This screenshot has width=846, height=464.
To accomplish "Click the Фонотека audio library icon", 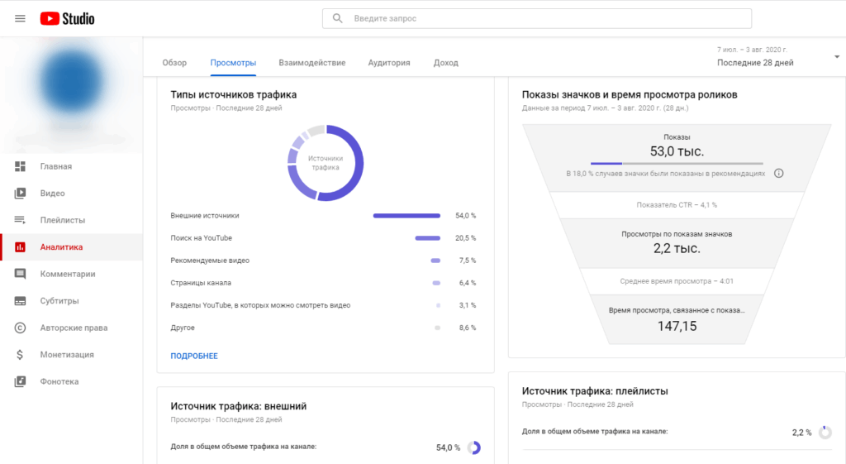I will [x=20, y=381].
